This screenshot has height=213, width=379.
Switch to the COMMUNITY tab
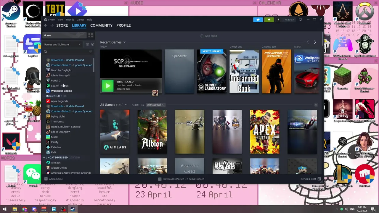click(101, 25)
